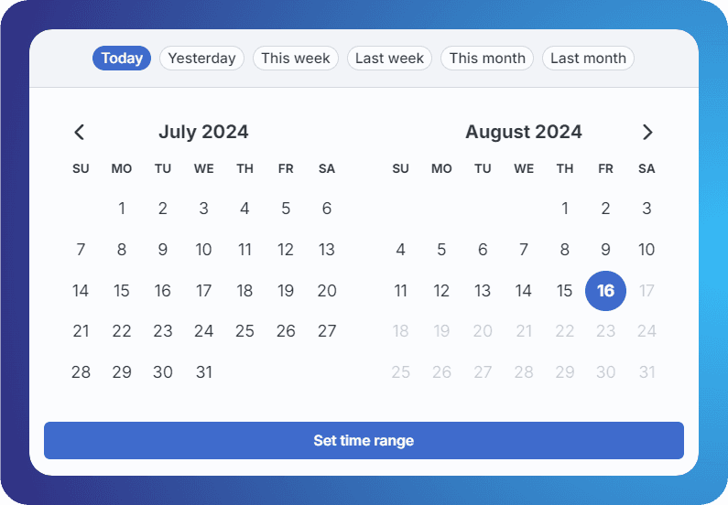The image size is (728, 505).
Task: Click August 1 in the right calendar
Action: click(565, 209)
